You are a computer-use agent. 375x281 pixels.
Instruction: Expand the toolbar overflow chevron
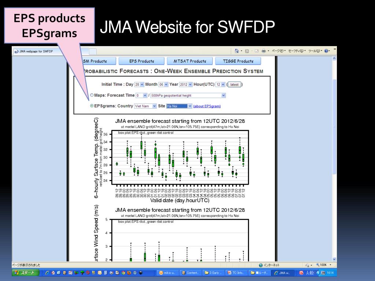(335, 49)
